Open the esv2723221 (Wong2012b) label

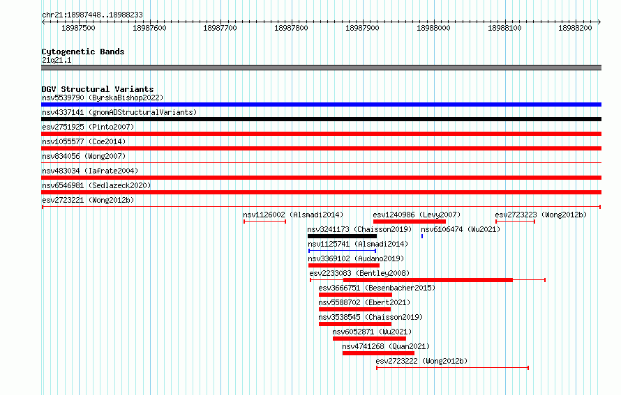tap(88, 200)
